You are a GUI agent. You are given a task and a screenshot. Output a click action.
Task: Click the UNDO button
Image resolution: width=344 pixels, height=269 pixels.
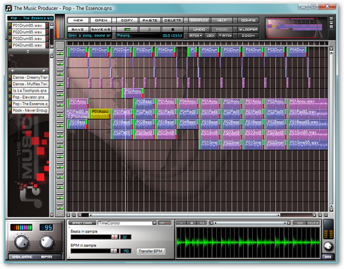[x=199, y=29]
